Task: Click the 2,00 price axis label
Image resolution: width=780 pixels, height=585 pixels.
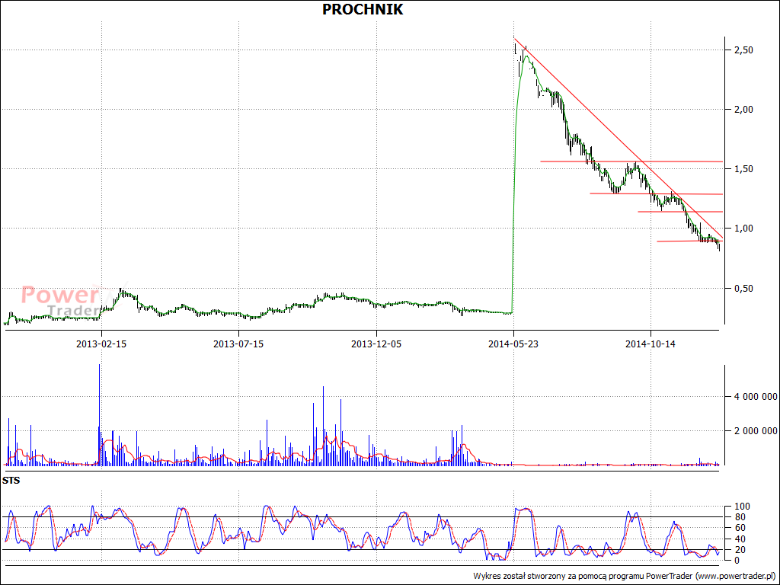Action: click(743, 110)
